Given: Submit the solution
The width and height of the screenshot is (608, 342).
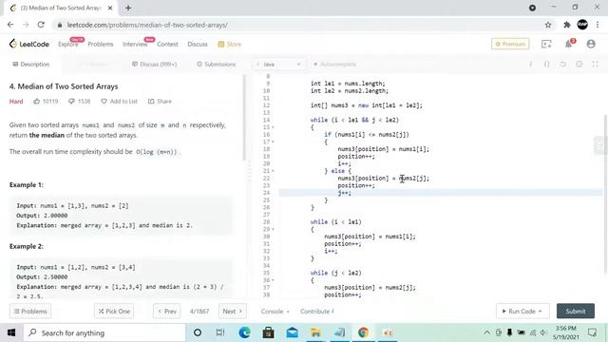Looking at the screenshot, I should 576,311.
